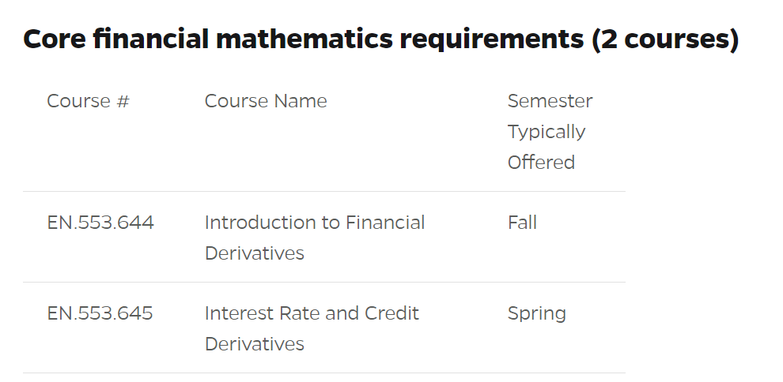Select the Course Name column header
This screenshot has height=382, width=783.
point(266,101)
